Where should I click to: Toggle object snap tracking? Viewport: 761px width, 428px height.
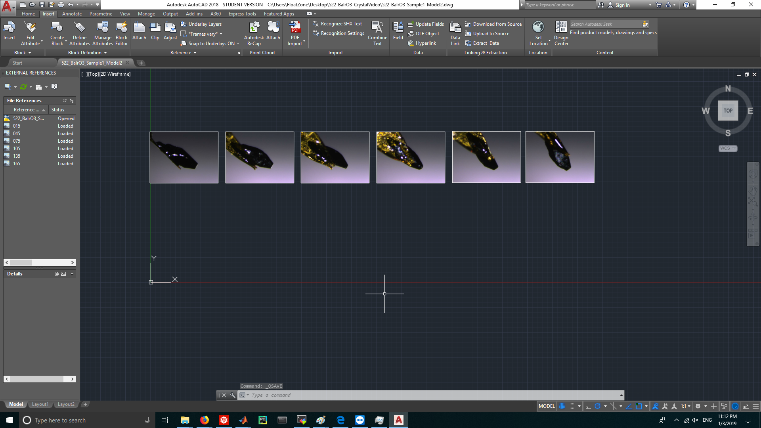(x=629, y=406)
